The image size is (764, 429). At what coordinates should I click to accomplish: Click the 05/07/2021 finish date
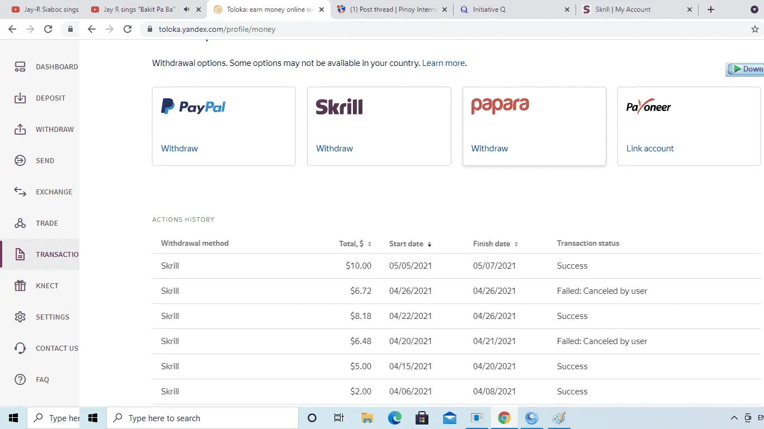[x=494, y=266]
